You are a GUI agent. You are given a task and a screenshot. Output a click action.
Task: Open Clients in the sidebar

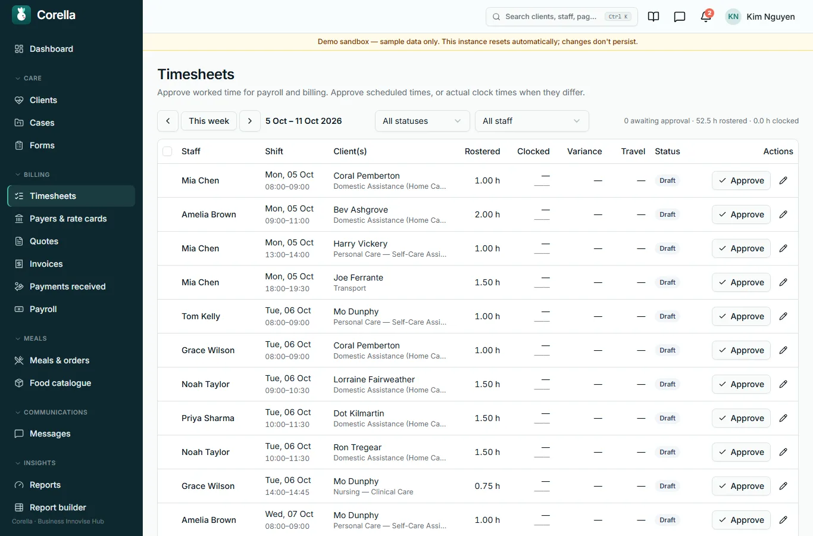pos(71,100)
